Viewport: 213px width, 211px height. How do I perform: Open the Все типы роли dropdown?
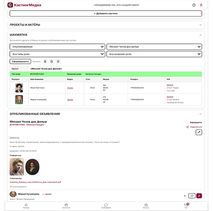[58, 54]
